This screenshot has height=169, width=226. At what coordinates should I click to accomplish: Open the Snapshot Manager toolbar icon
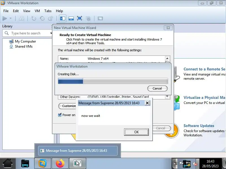pyautogui.click(x=51, y=18)
